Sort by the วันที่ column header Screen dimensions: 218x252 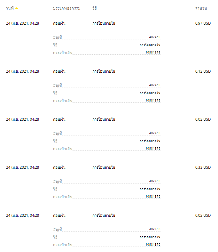(10, 8)
